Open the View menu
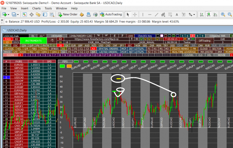 (13, 8)
